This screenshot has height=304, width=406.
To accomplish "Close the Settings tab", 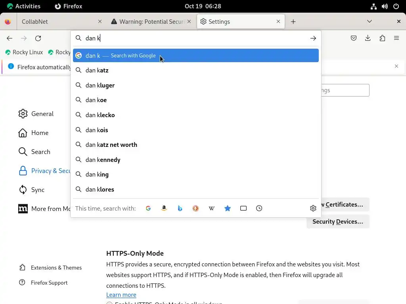I will pos(278,21).
